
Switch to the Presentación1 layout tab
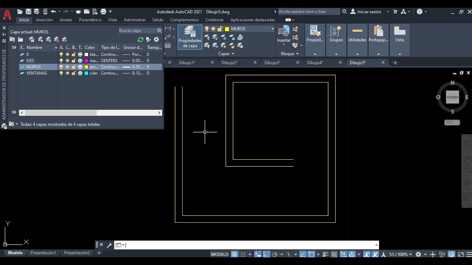pos(43,253)
